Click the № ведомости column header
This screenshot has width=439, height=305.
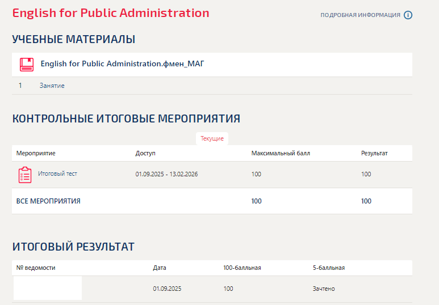coord(36,268)
